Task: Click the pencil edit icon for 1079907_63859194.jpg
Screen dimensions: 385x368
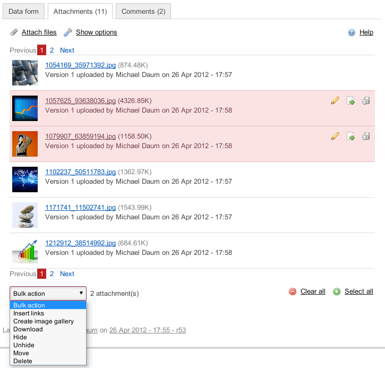Action: [335, 136]
